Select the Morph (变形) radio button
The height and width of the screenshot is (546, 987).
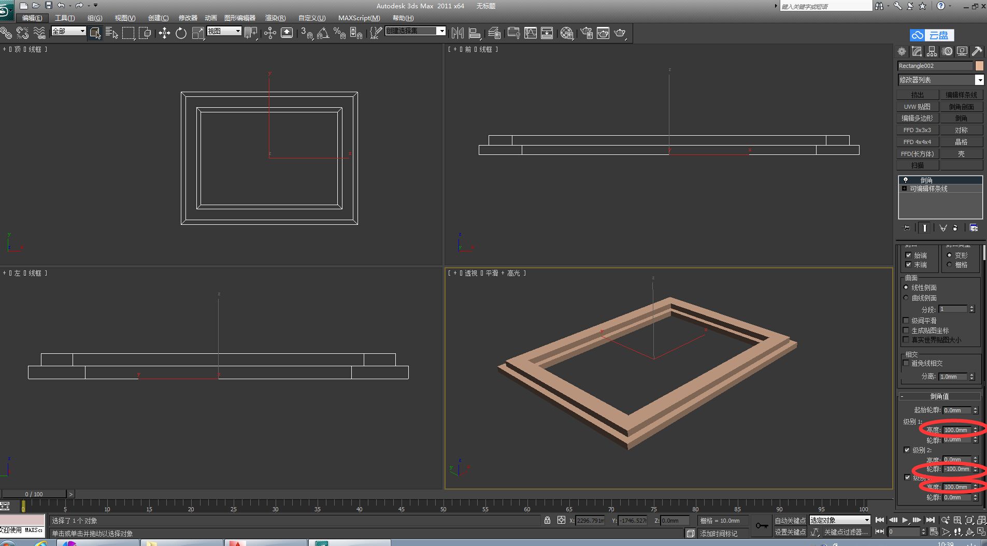pyautogui.click(x=949, y=255)
